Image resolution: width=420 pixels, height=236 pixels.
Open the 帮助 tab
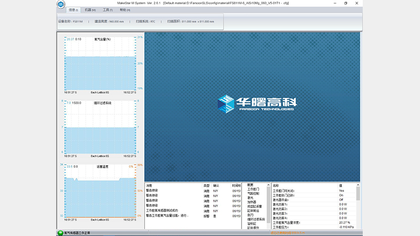125,10
